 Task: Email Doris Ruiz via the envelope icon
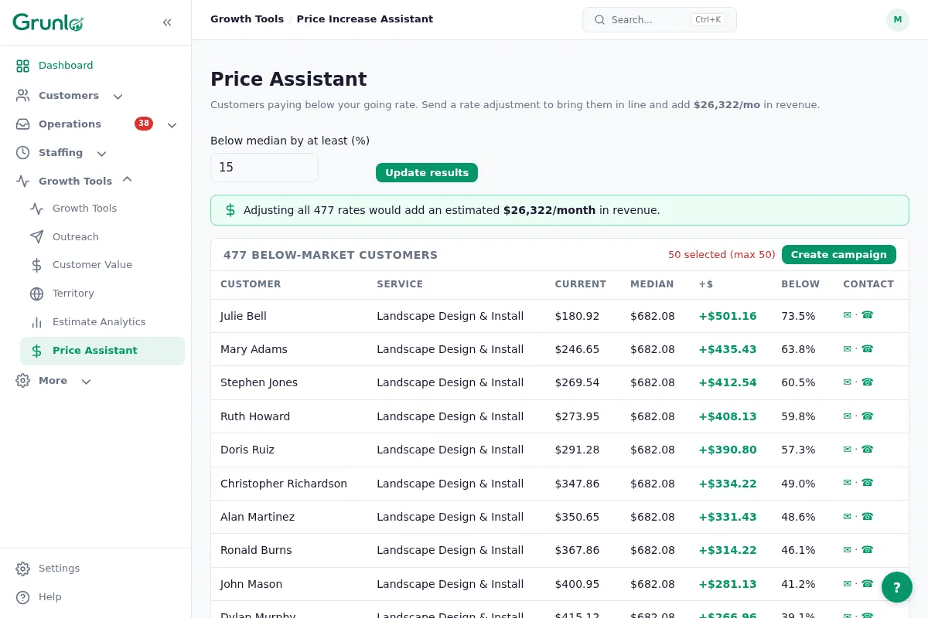(848, 449)
